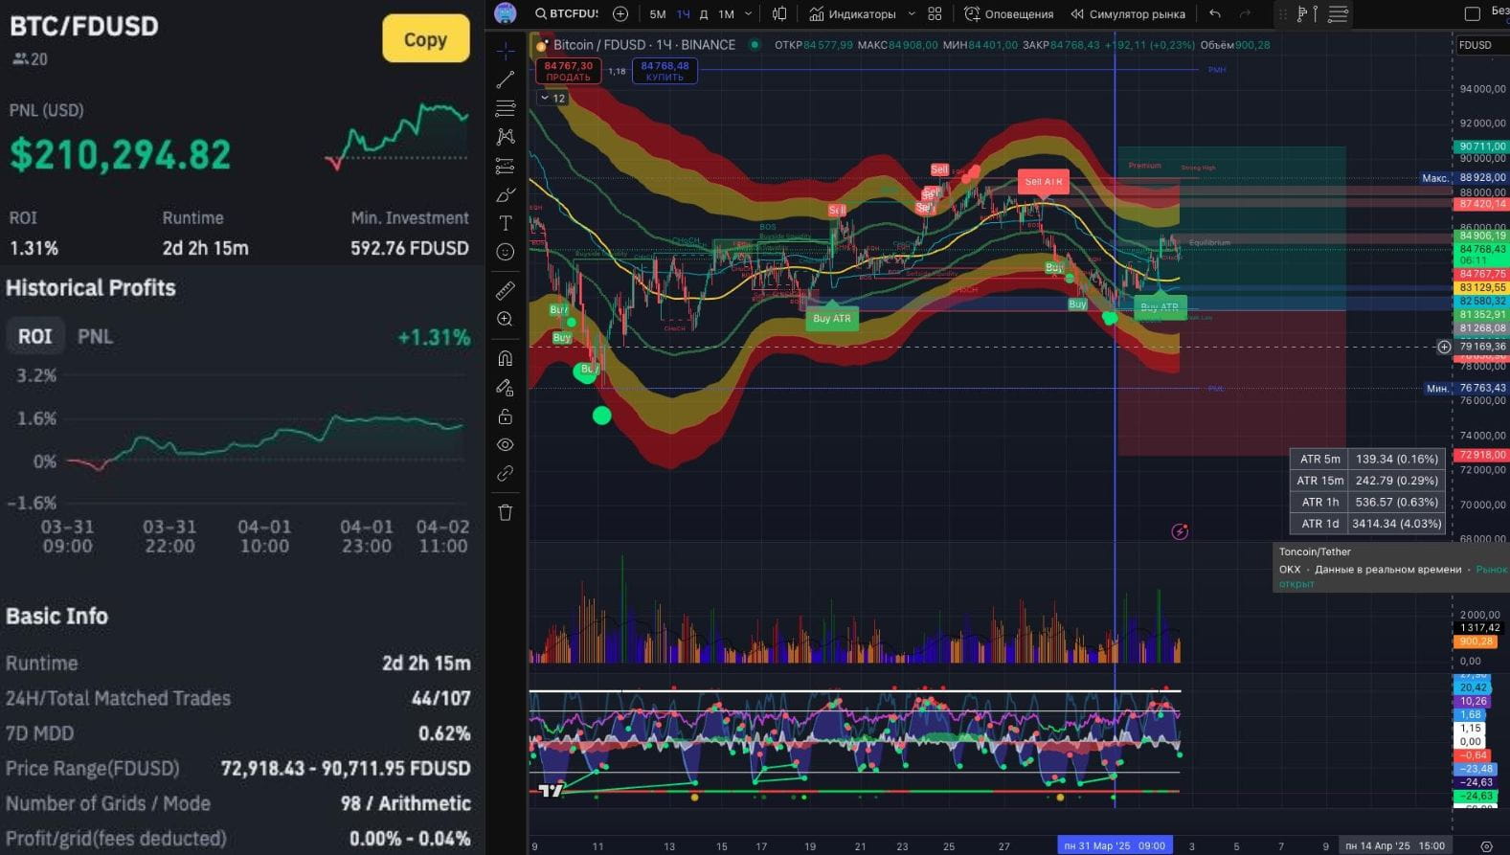The height and width of the screenshot is (855, 1510).
Task: Click the 44/107 matched trades value
Action: coord(441,698)
